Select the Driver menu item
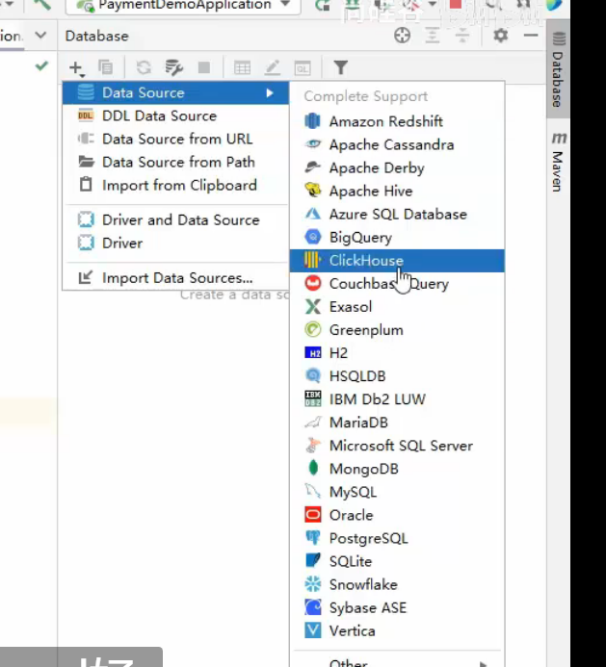 (x=175, y=243)
